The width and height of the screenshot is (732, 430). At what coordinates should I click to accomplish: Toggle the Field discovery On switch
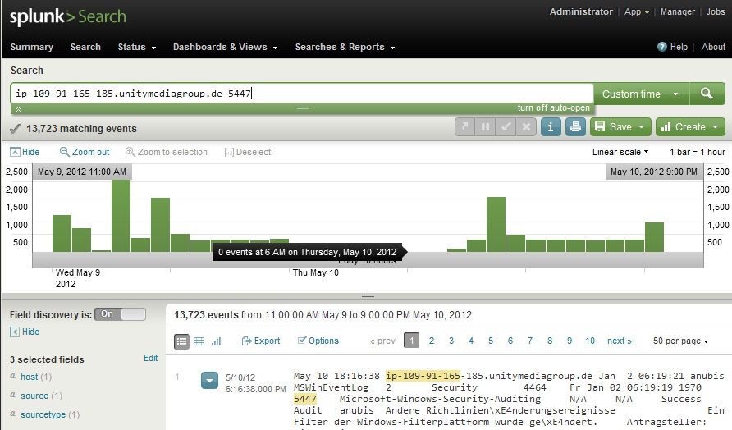120,314
